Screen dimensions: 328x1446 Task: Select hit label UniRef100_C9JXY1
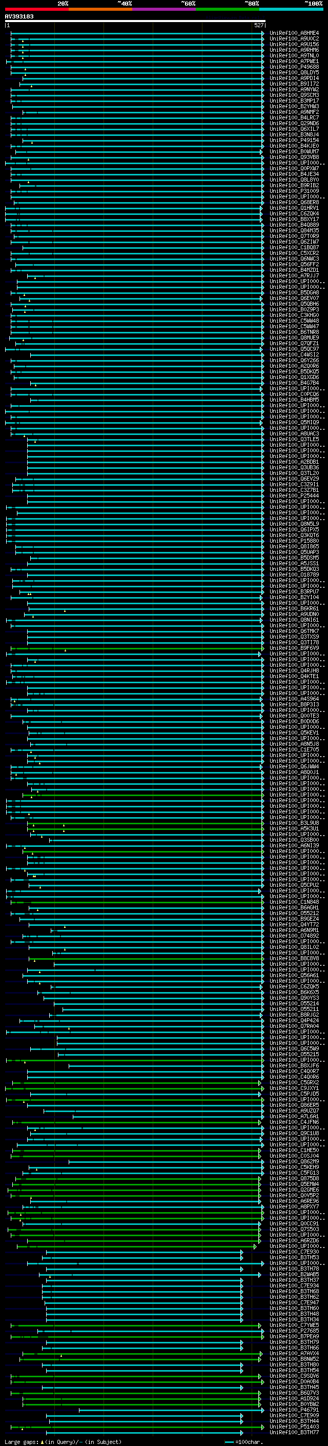click(294, 1088)
